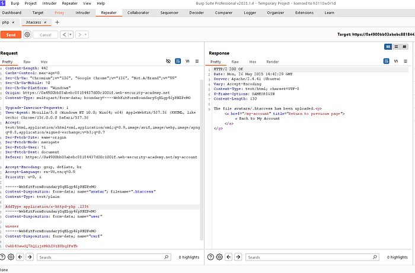Add a new Repeater tab
The height and width of the screenshot is (273, 415).
[x=57, y=23]
